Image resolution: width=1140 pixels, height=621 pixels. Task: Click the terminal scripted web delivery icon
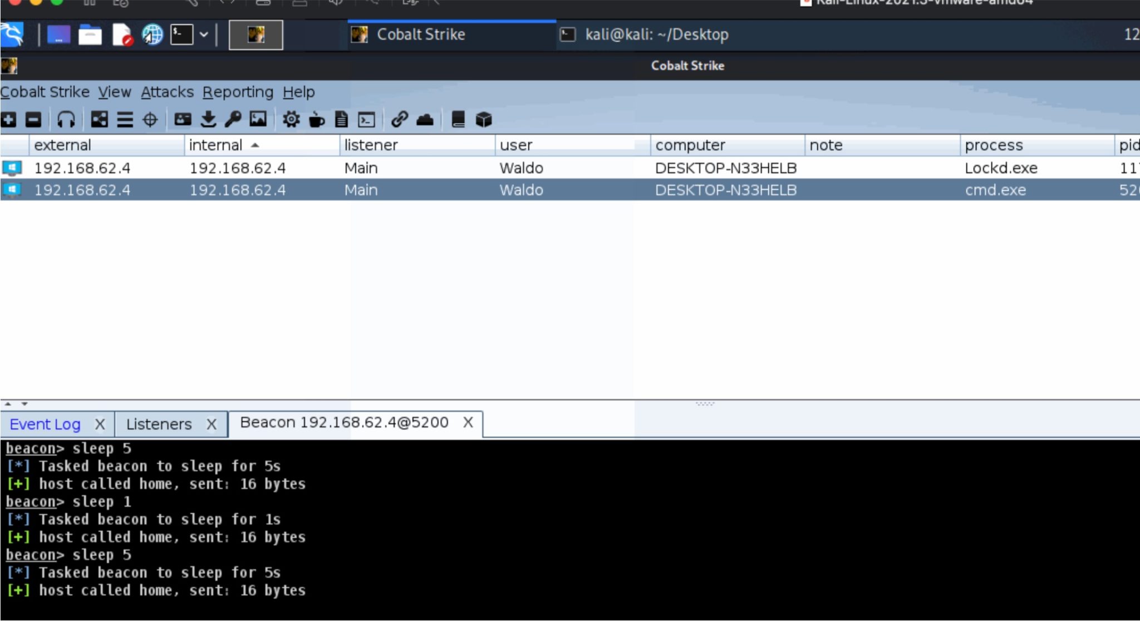tap(366, 119)
